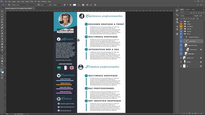This screenshot has width=205, height=115.
Task: Select the Lasso tool
Action: (2, 17)
